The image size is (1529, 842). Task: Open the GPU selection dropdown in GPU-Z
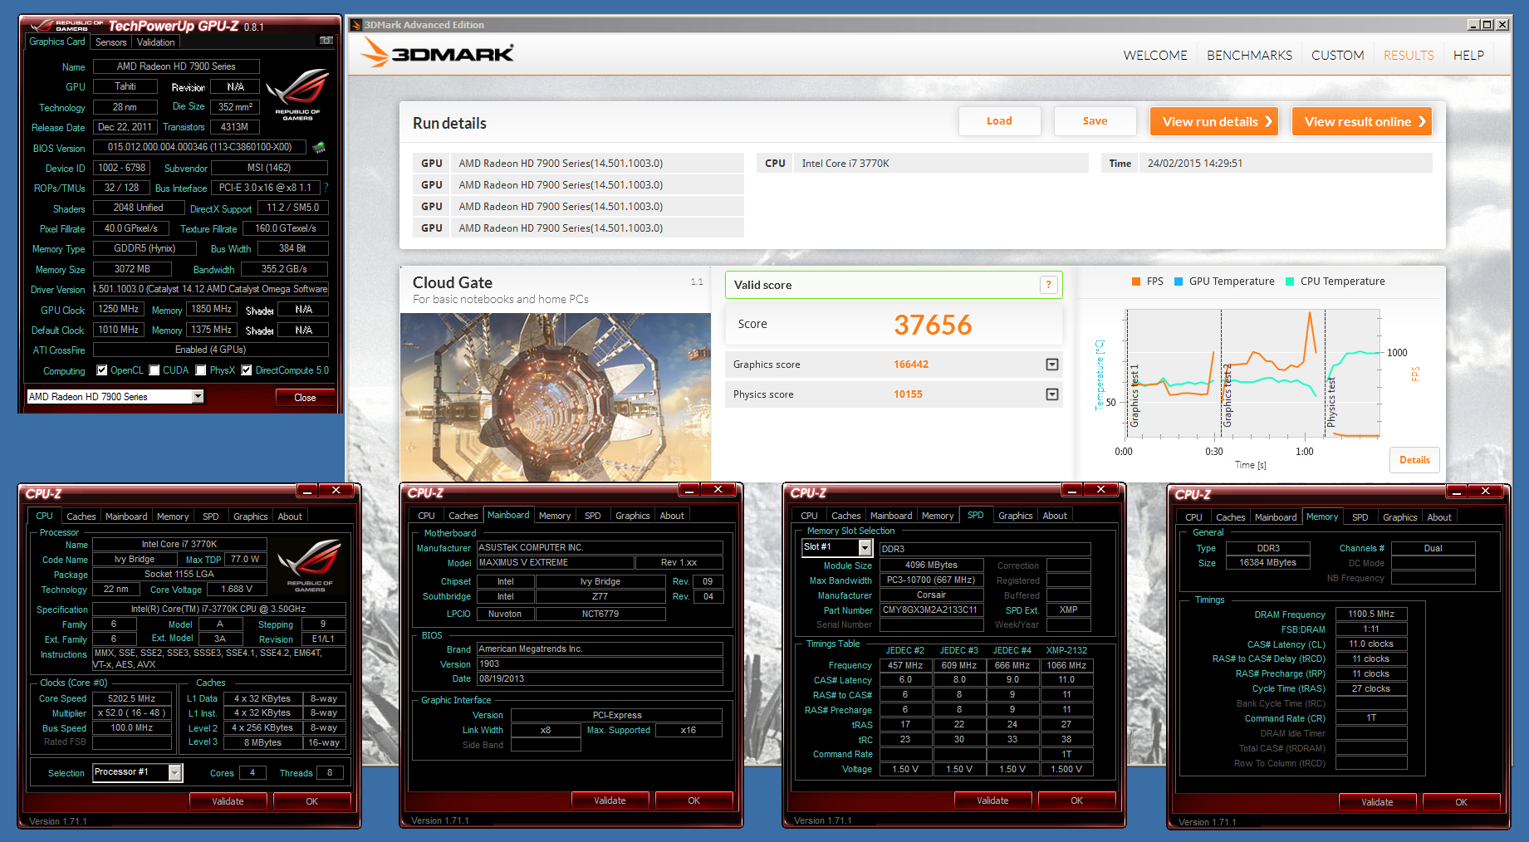coord(198,397)
